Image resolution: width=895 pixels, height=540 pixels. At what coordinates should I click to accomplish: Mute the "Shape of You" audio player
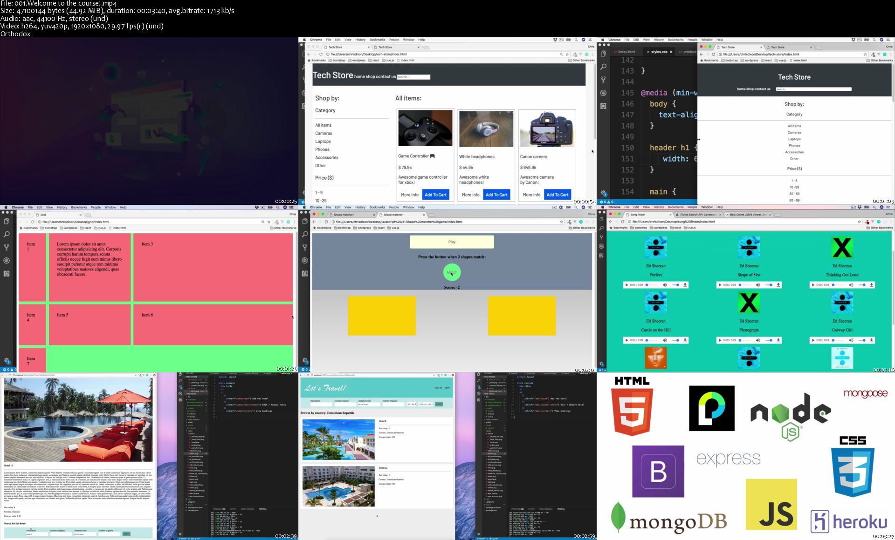click(758, 285)
